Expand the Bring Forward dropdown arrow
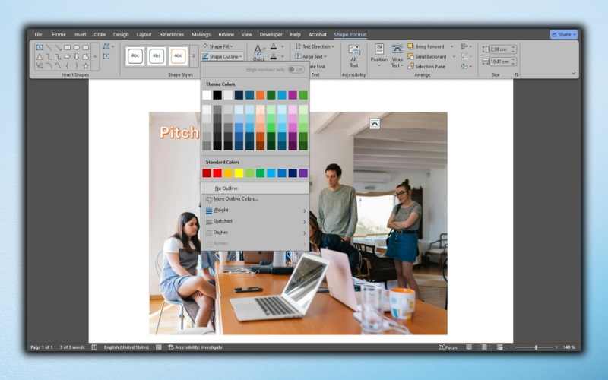This screenshot has height=380, width=608. [451, 46]
